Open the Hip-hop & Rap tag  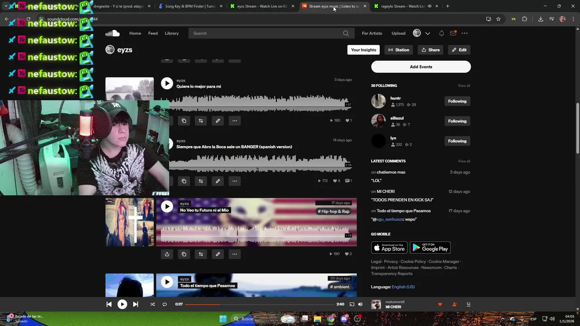pos(333,211)
